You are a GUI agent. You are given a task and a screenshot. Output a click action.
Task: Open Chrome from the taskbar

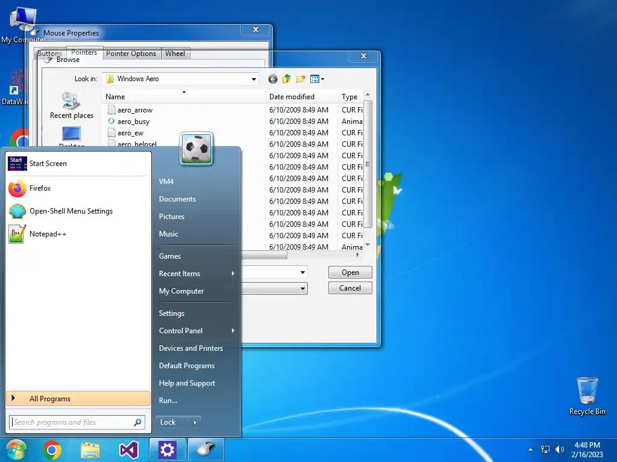tap(52, 450)
